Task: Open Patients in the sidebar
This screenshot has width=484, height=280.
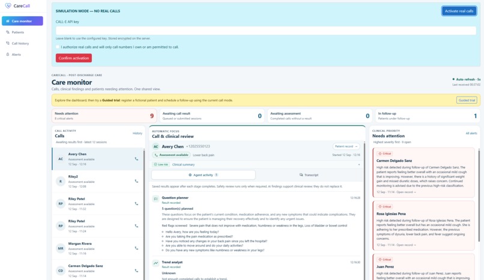Action: [22, 32]
